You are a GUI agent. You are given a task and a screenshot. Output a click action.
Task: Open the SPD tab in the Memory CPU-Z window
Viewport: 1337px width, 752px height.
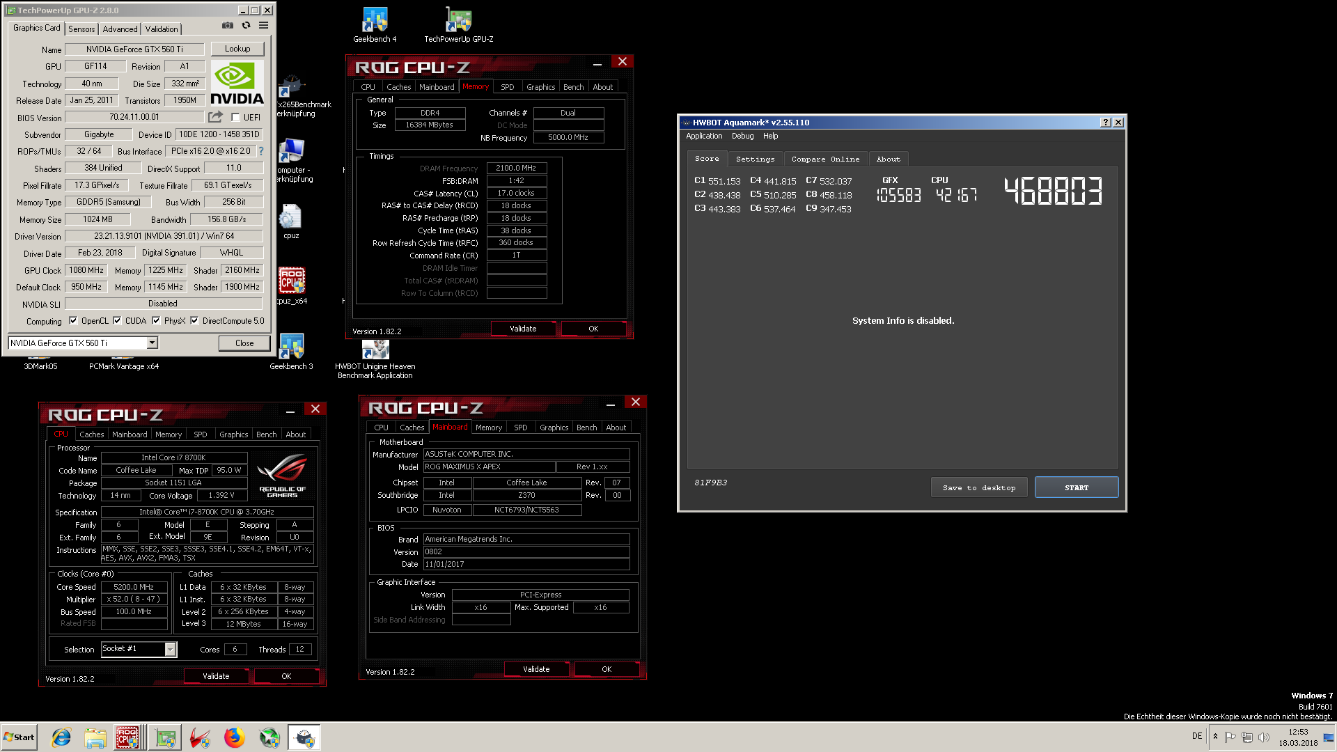[x=508, y=87]
